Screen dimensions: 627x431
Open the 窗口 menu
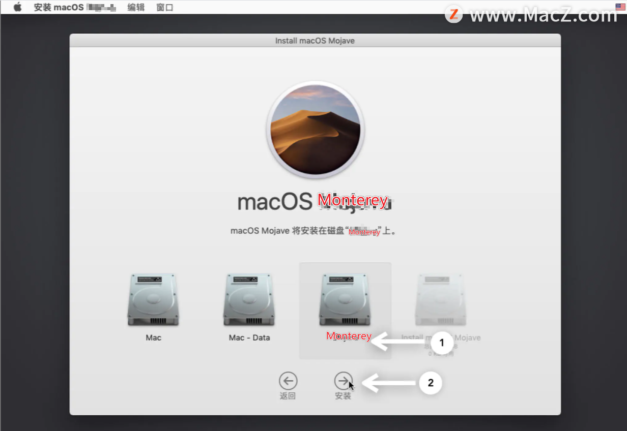coord(165,7)
